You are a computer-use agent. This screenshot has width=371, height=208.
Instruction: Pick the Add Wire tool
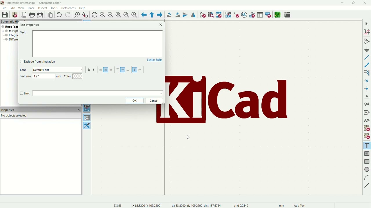pyautogui.click(x=367, y=57)
